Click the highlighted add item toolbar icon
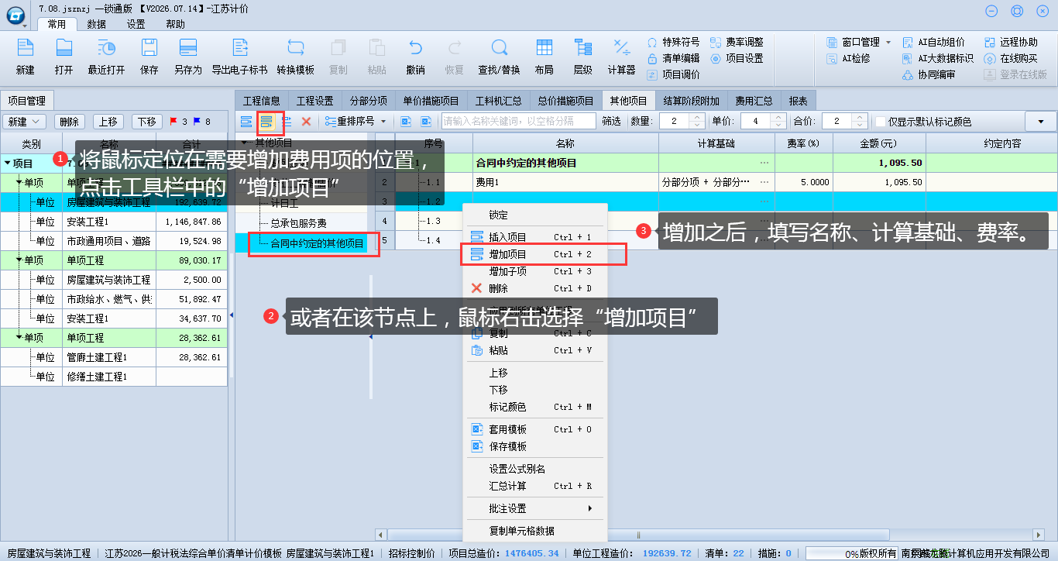 coord(267,122)
